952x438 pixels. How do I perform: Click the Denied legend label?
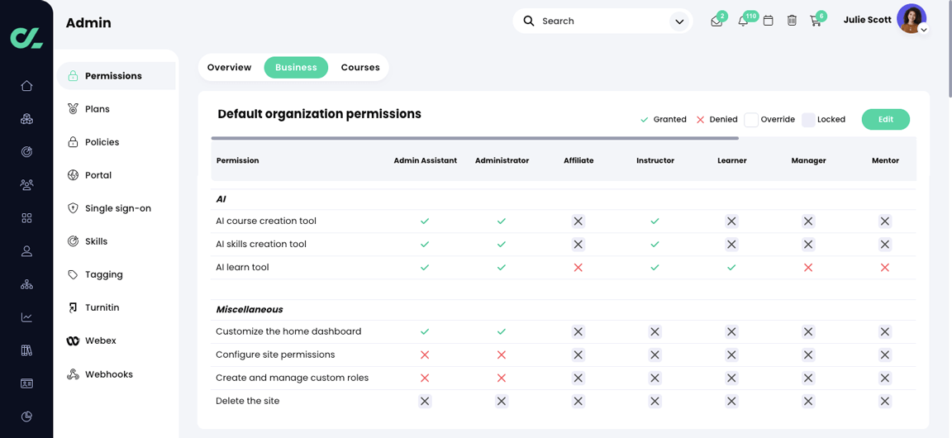click(724, 120)
